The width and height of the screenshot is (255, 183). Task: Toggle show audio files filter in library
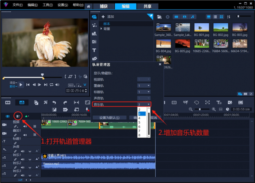(192, 17)
